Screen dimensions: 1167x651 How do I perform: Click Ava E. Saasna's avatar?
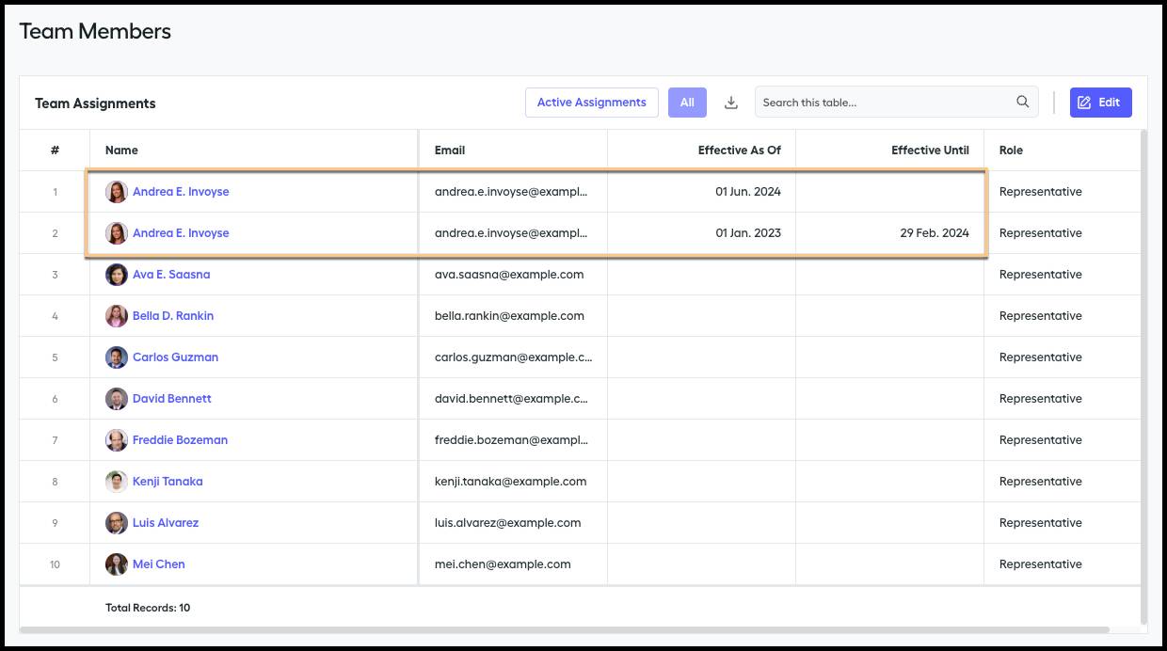click(x=117, y=275)
